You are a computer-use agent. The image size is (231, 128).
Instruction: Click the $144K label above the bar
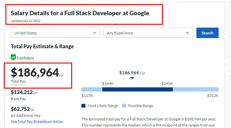[108, 84]
